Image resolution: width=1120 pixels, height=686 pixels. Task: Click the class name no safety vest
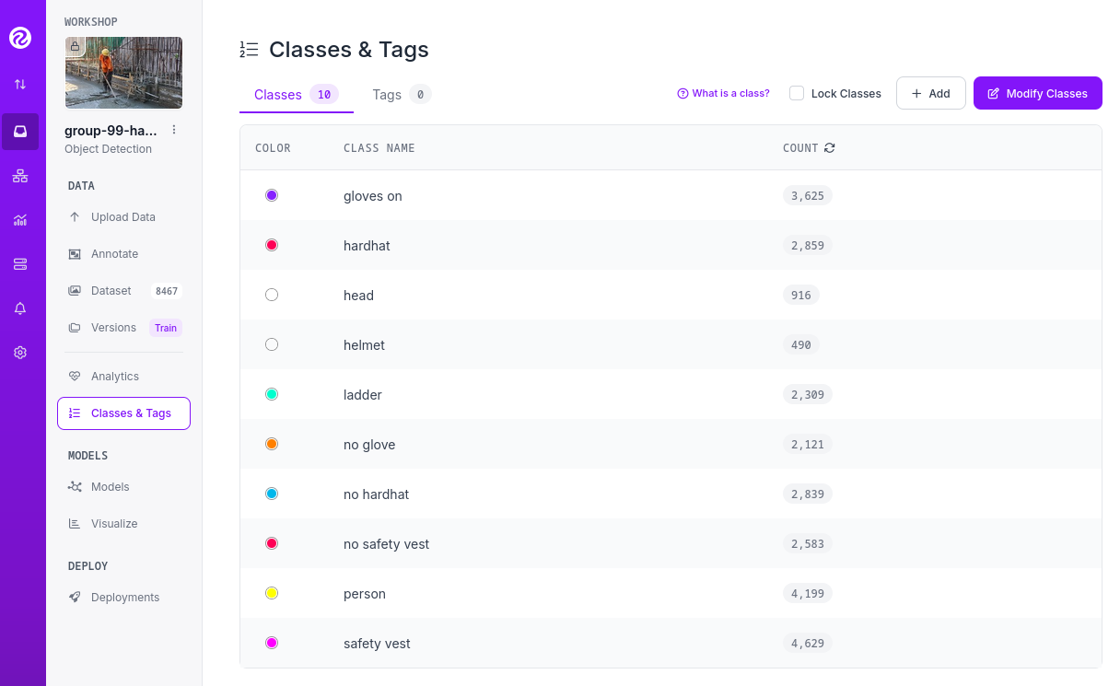coord(387,544)
